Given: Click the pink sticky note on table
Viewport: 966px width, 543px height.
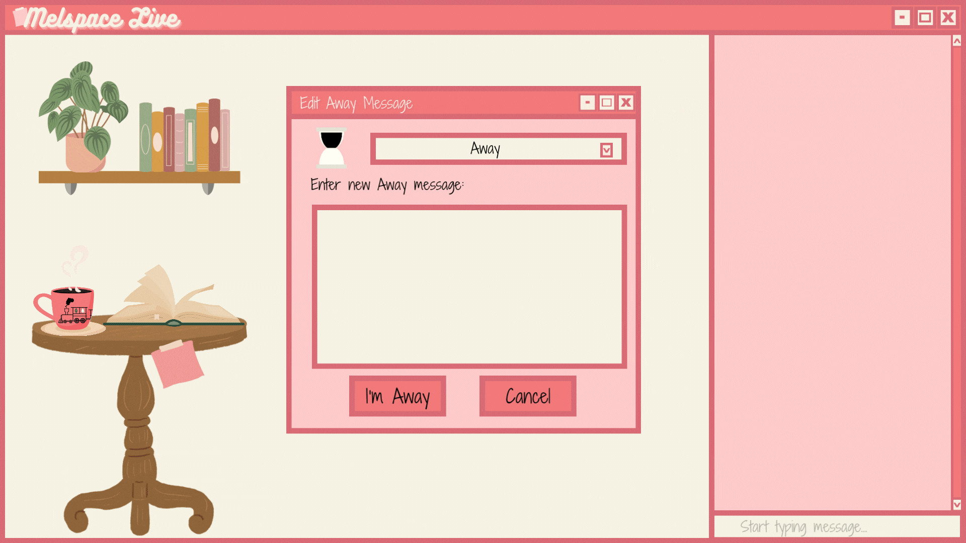Looking at the screenshot, I should (x=177, y=363).
